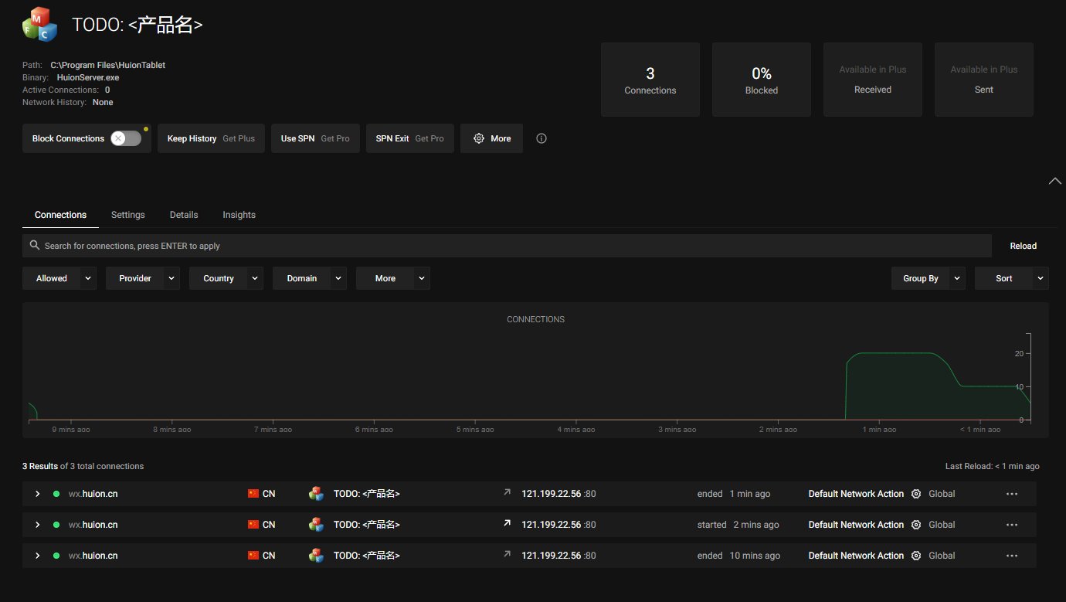Focus the Search for connections field
This screenshot has height=602, width=1066.
coord(507,246)
